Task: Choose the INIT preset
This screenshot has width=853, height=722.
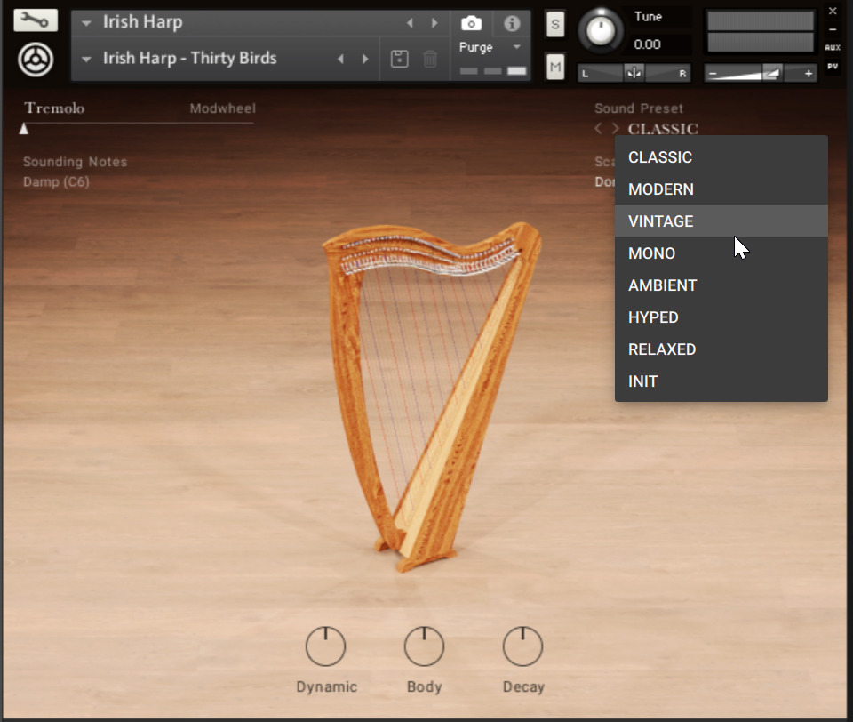Action: [x=721, y=381]
